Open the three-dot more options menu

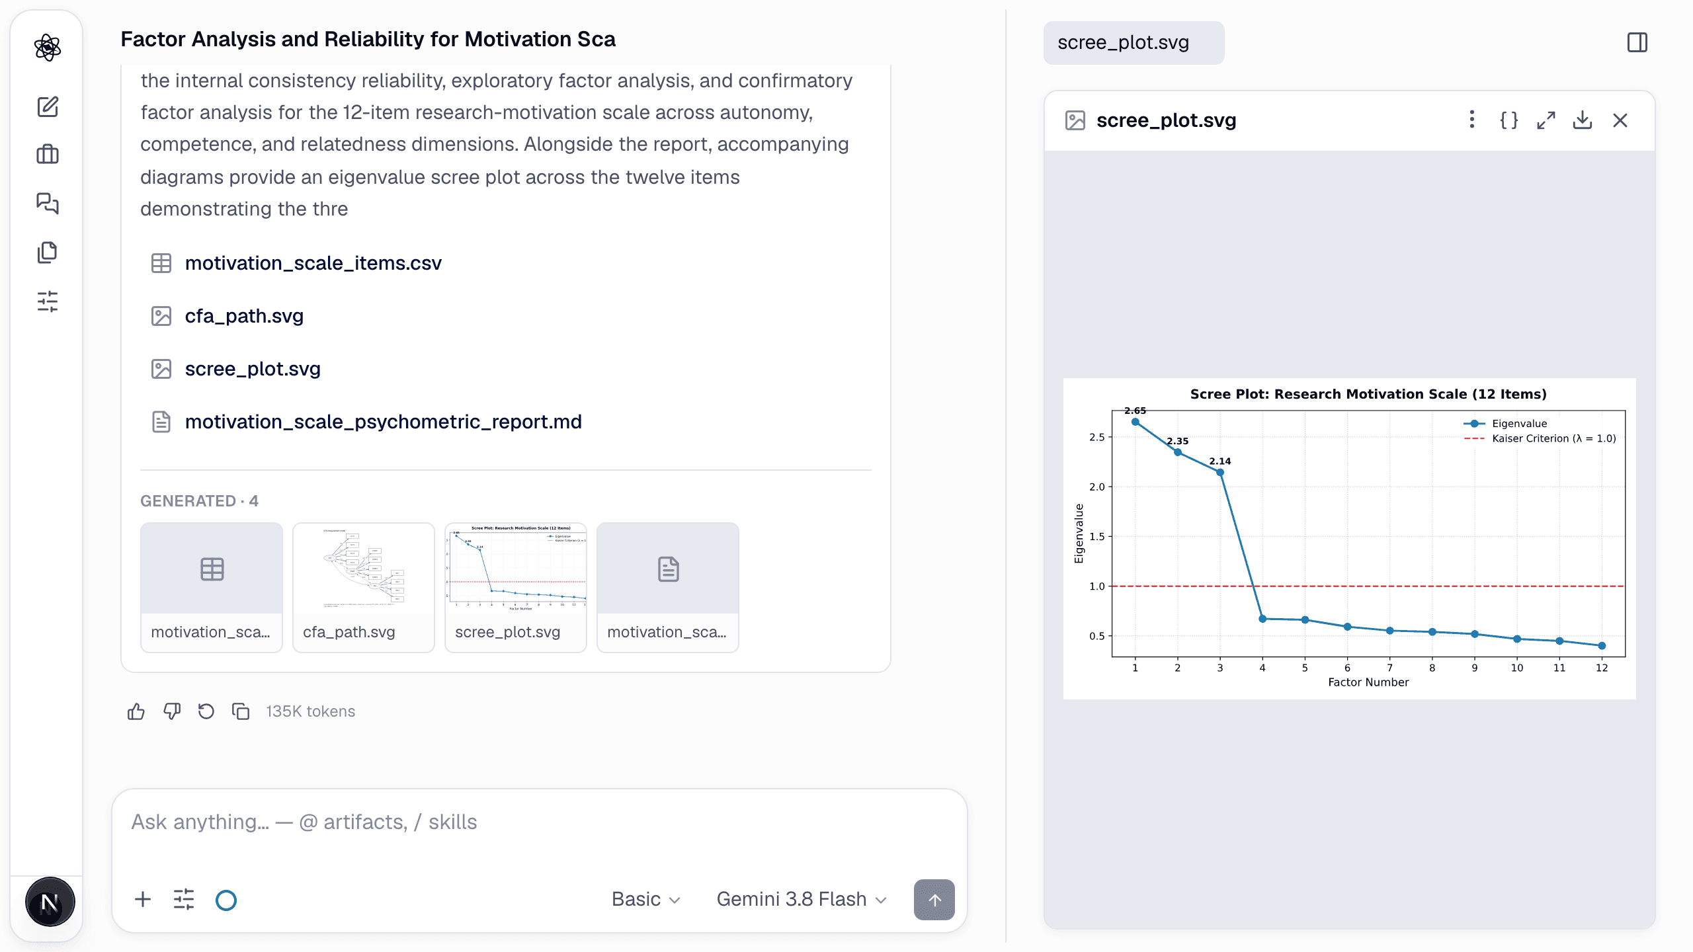coord(1471,120)
